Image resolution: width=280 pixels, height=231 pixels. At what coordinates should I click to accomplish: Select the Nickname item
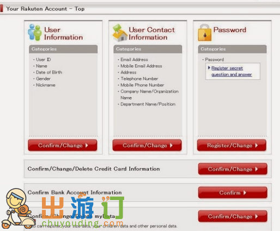point(46,85)
